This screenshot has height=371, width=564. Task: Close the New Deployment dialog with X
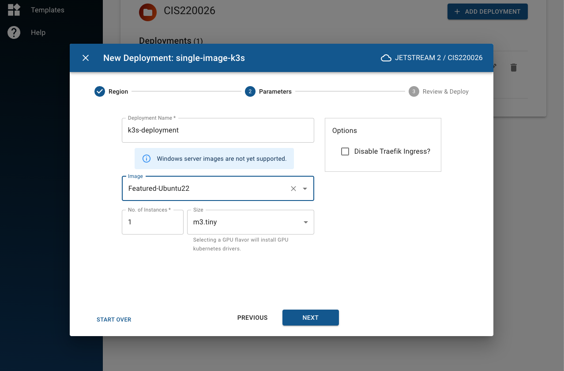pos(86,58)
